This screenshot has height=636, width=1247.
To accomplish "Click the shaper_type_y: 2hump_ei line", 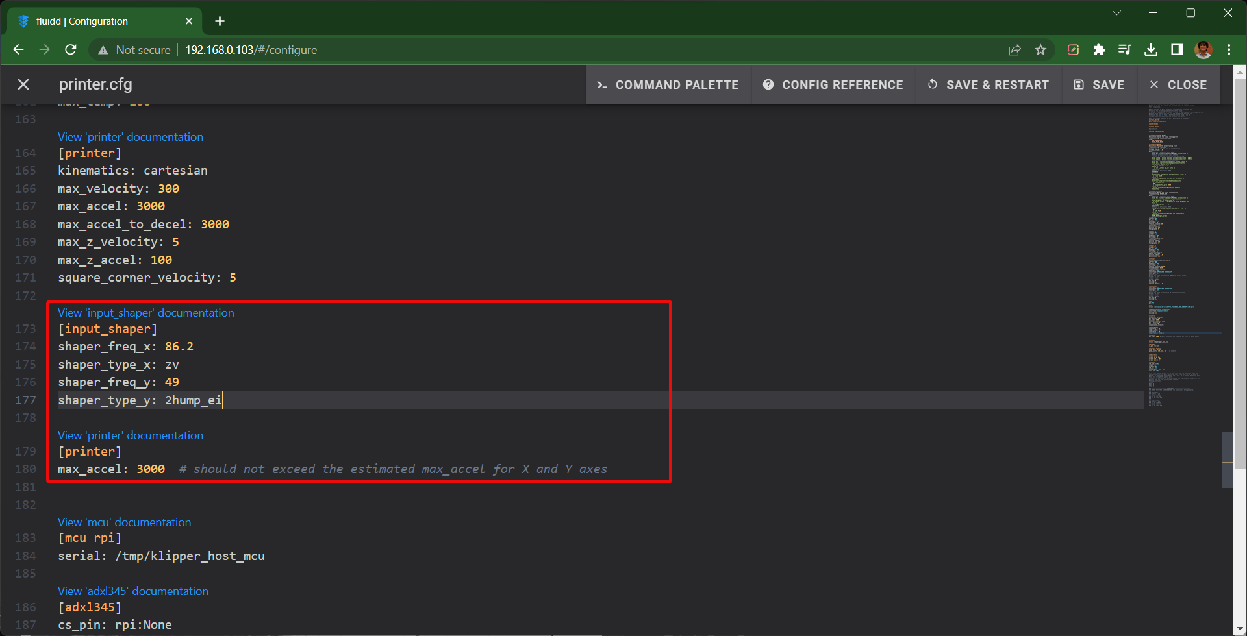I will click(x=140, y=400).
